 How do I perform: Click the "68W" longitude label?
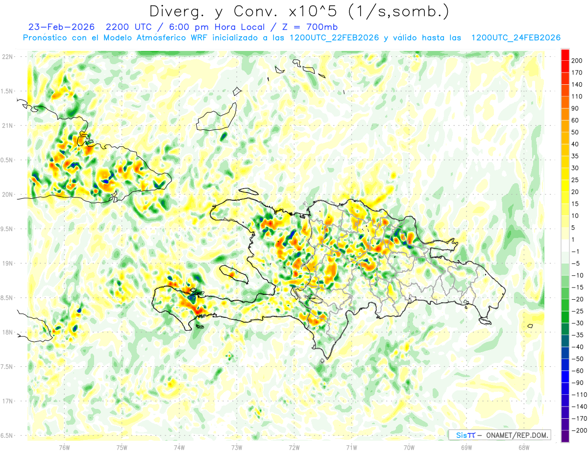pyautogui.click(x=524, y=447)
